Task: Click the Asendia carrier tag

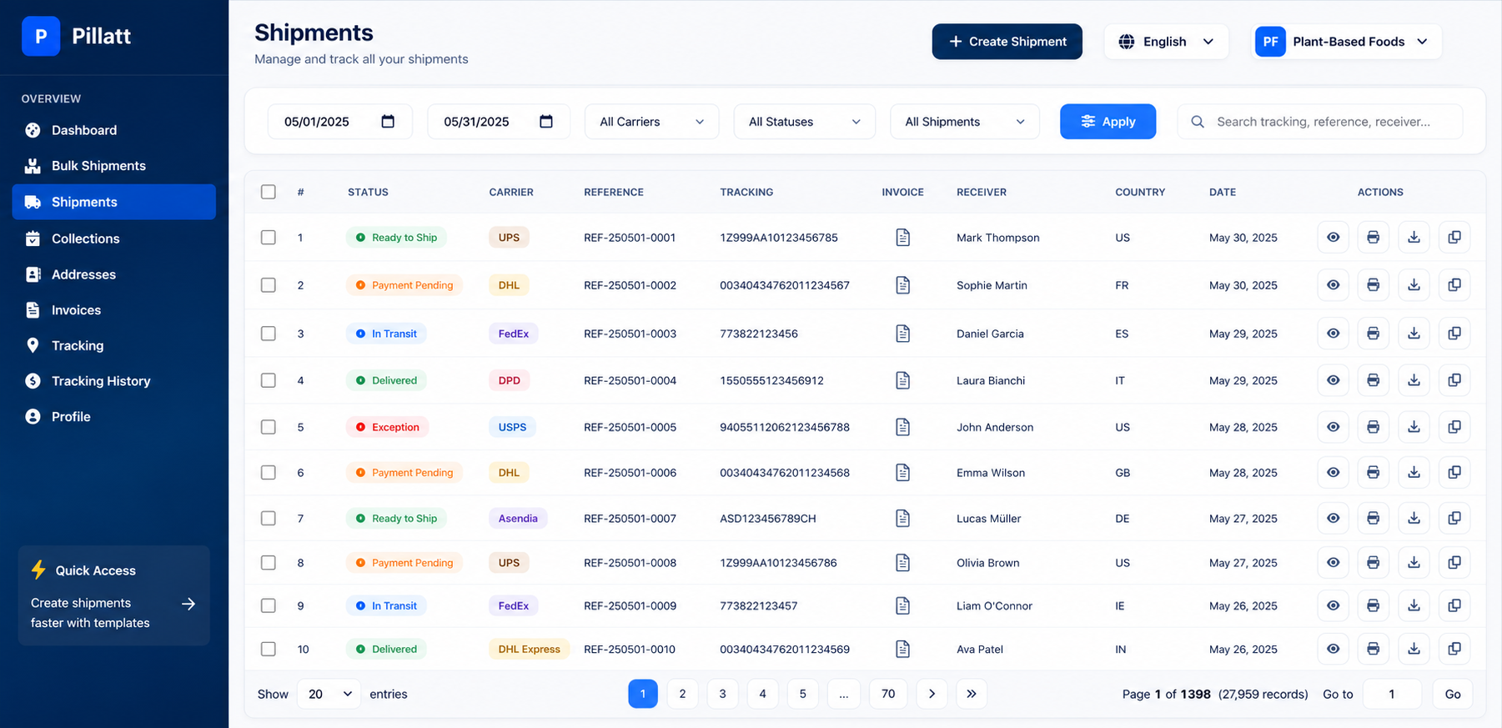Action: pyautogui.click(x=518, y=519)
